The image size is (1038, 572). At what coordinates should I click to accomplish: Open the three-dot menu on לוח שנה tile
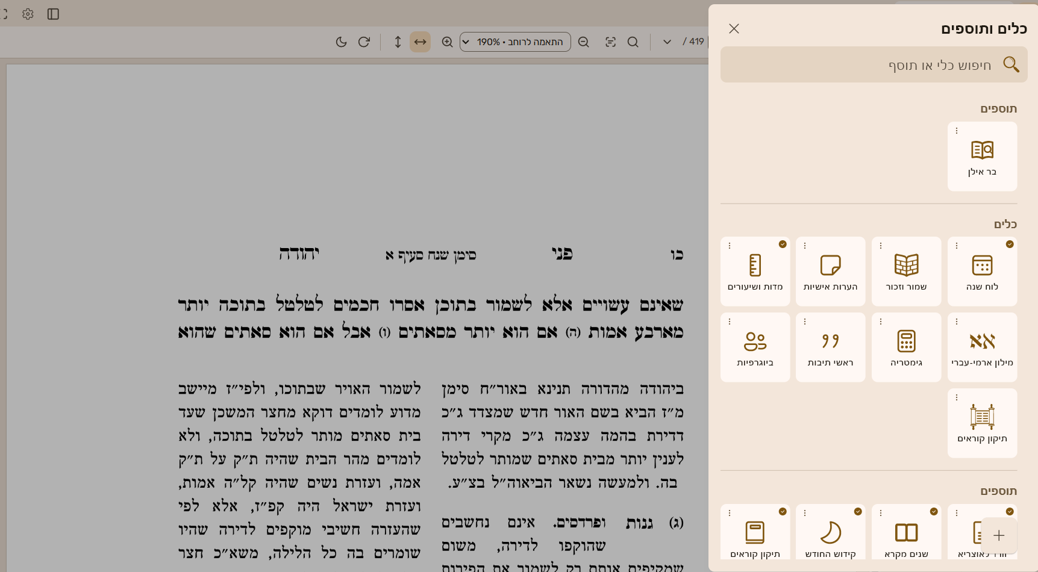click(956, 246)
